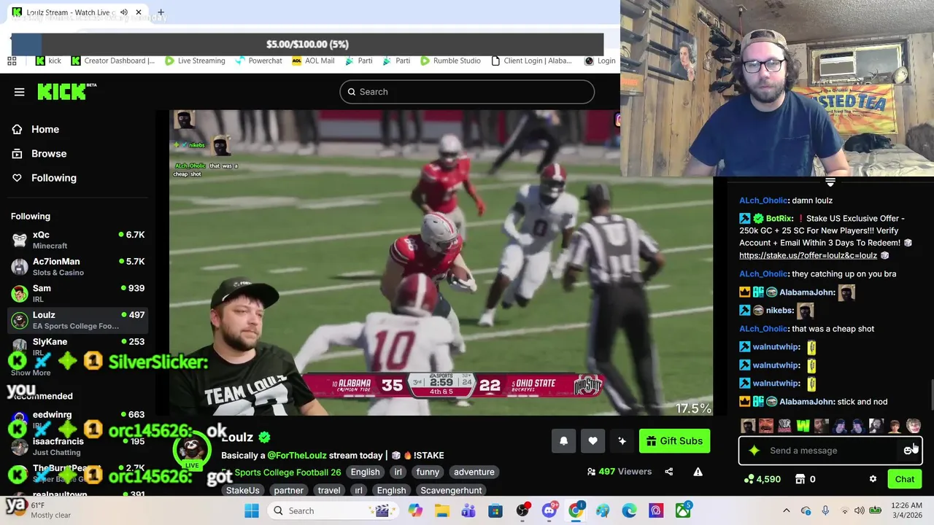The image size is (934, 525).
Task: Click the share stream icon
Action: [x=668, y=472]
